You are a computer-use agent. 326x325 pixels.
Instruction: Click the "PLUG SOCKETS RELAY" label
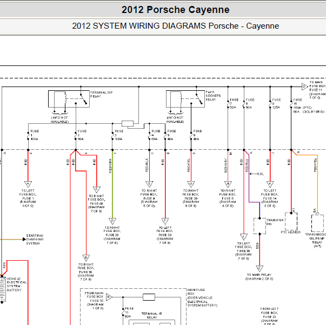pyautogui.click(x=213, y=96)
